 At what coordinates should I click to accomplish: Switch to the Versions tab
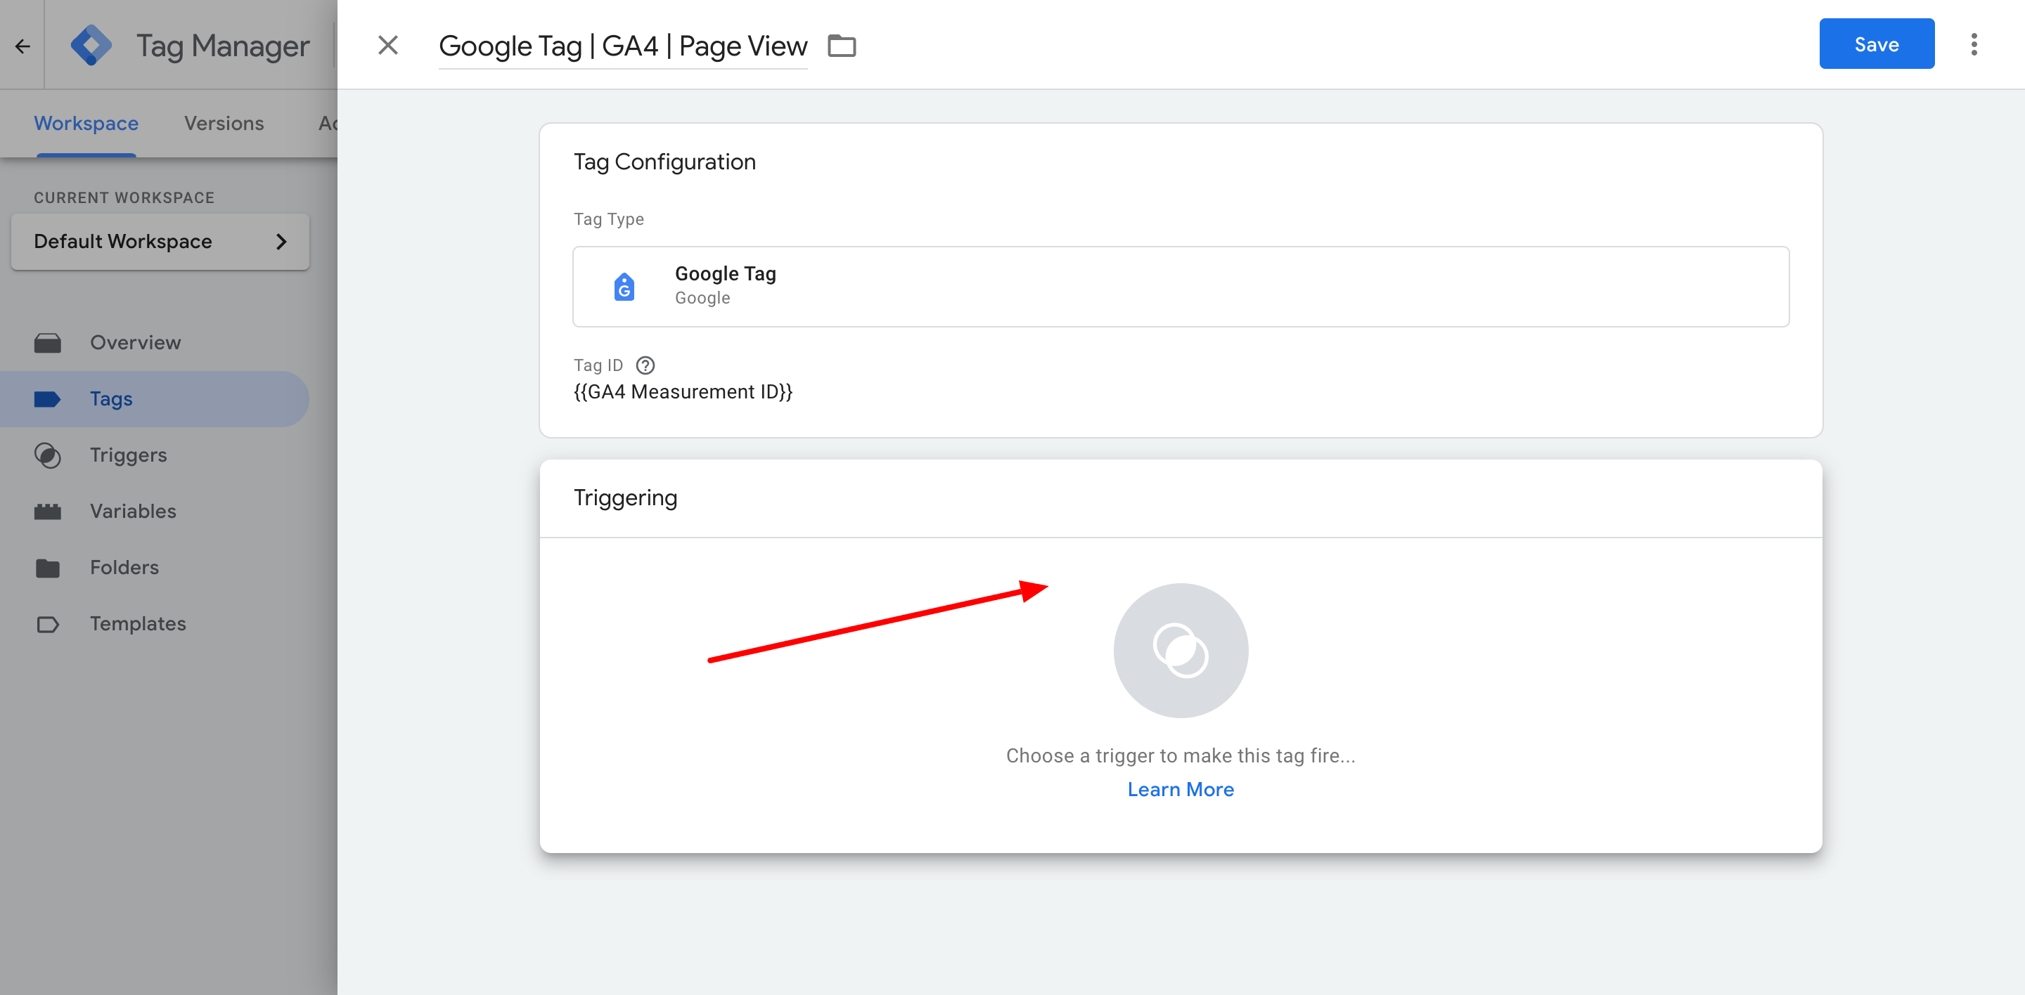[224, 123]
